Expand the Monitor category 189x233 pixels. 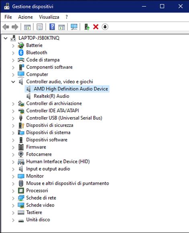13,176
